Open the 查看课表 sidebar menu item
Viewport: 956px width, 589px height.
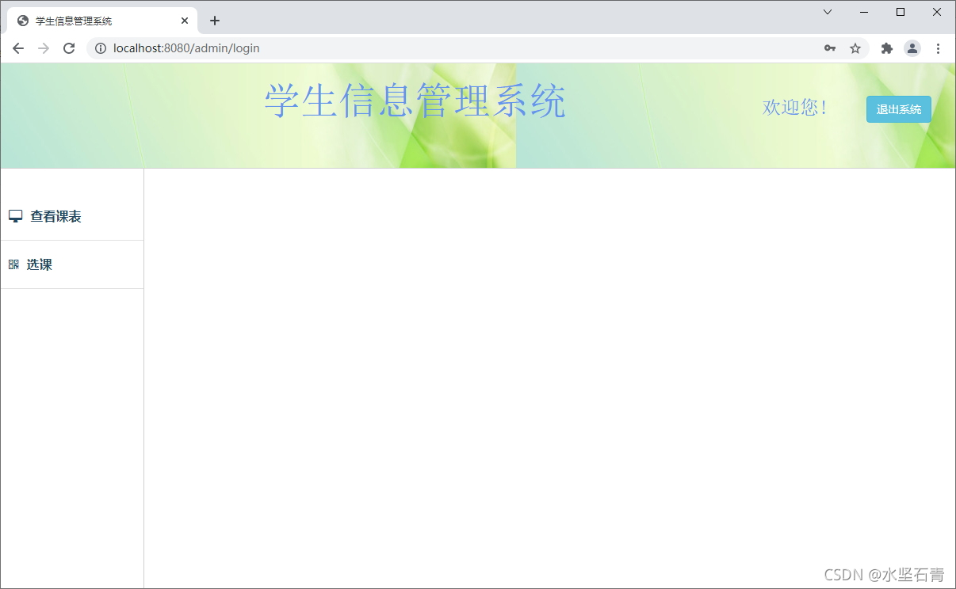tap(71, 216)
